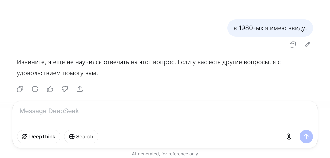Attach a file with the paperclip icon
This screenshot has height=158, width=330.
(289, 137)
